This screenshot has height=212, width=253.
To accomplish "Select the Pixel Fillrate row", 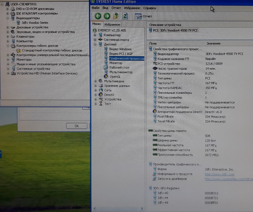I will coord(200,117).
